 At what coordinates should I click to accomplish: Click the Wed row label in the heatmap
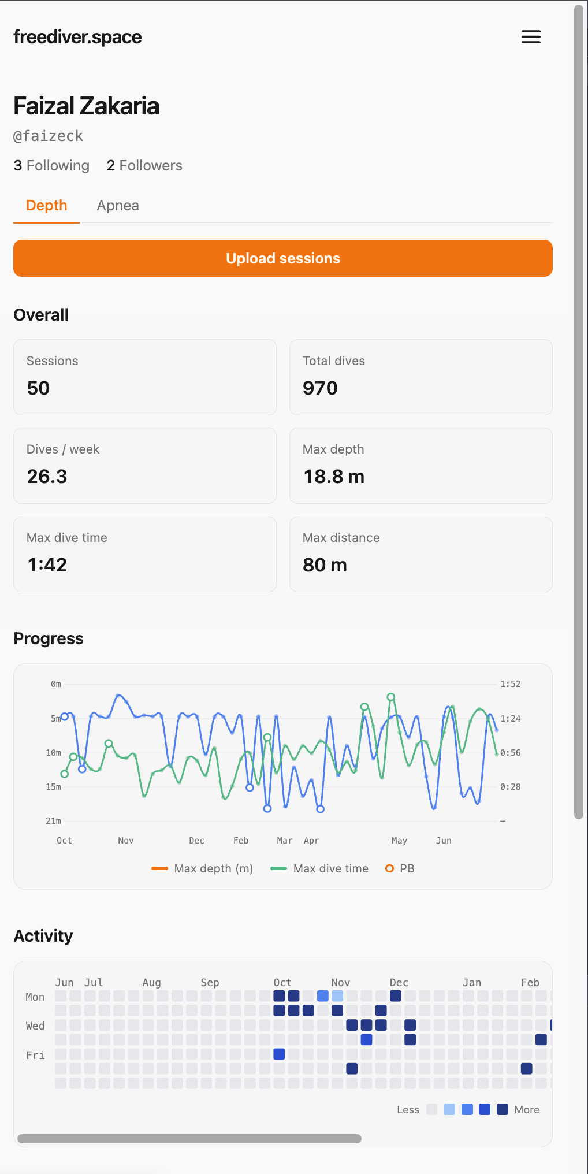pos(35,1026)
